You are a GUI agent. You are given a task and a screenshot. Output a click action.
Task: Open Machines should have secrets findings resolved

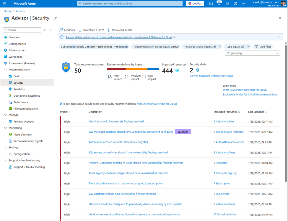click(116, 121)
